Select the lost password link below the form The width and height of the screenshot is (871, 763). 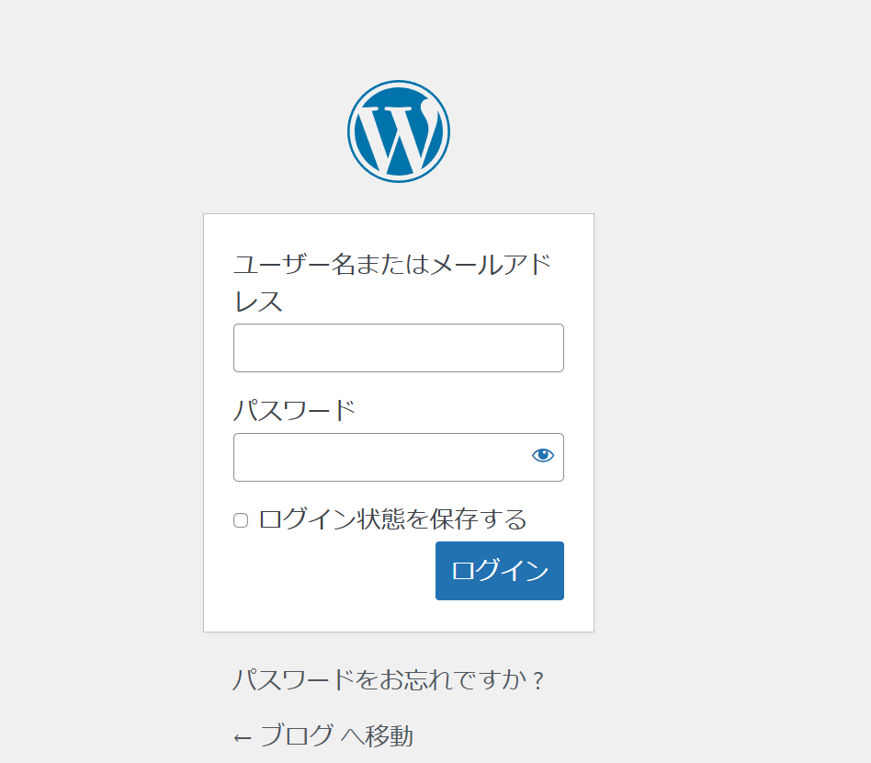pos(389,680)
